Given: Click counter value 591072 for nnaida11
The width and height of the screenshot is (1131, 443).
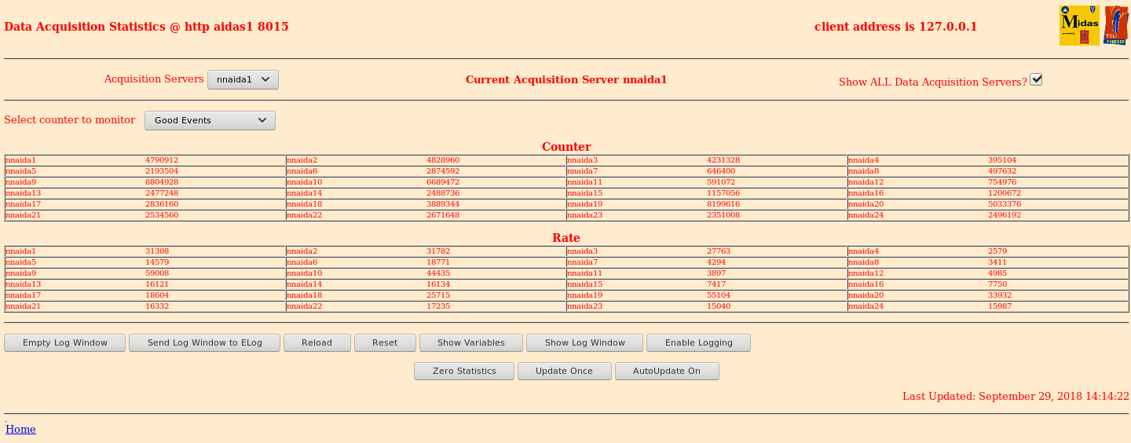Looking at the screenshot, I should pyautogui.click(x=721, y=182).
